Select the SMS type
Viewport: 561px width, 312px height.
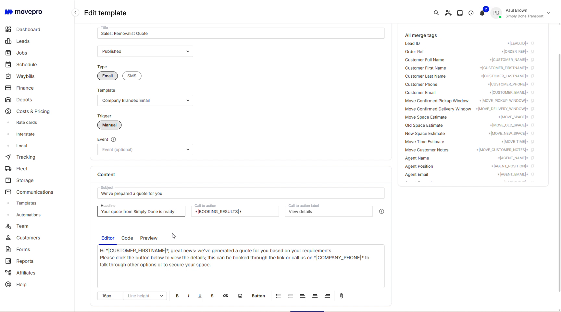pyautogui.click(x=132, y=76)
